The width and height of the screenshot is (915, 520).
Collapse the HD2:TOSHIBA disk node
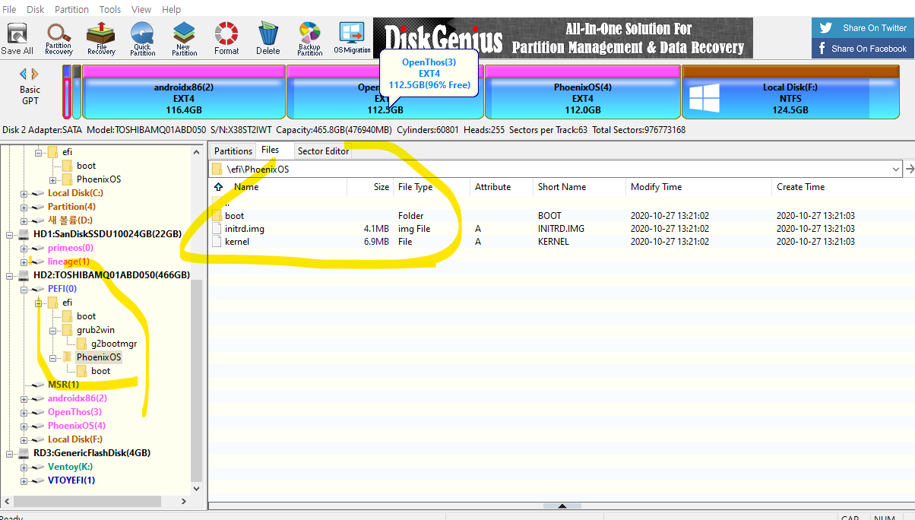[10, 275]
